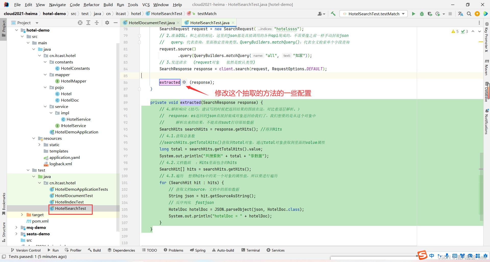490x262 pixels.
Task: Open Project panel options gear
Action: (107, 23)
